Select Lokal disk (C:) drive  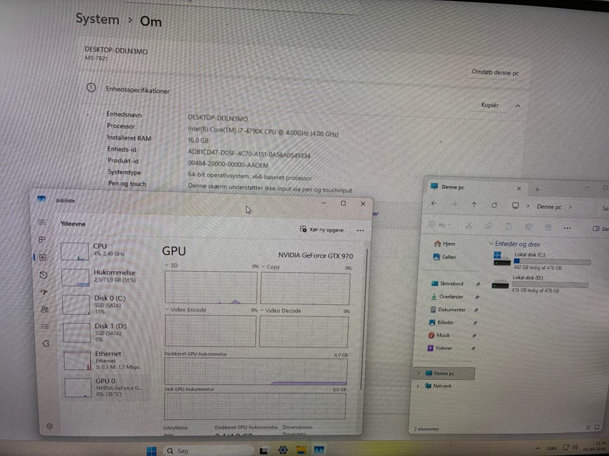[x=542, y=260]
